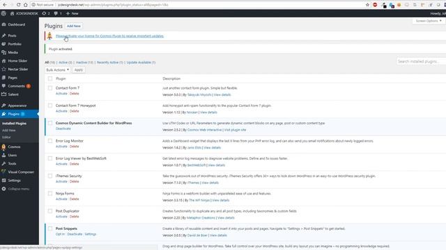Click the Users icon in sidebar
Viewport: 446px width, 250px height.
click(3, 155)
